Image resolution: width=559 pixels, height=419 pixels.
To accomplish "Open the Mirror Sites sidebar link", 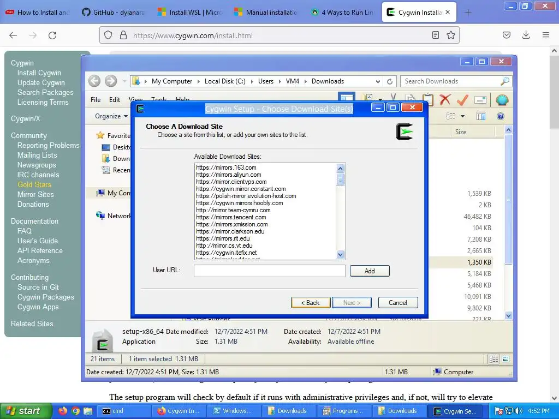I will point(35,195).
